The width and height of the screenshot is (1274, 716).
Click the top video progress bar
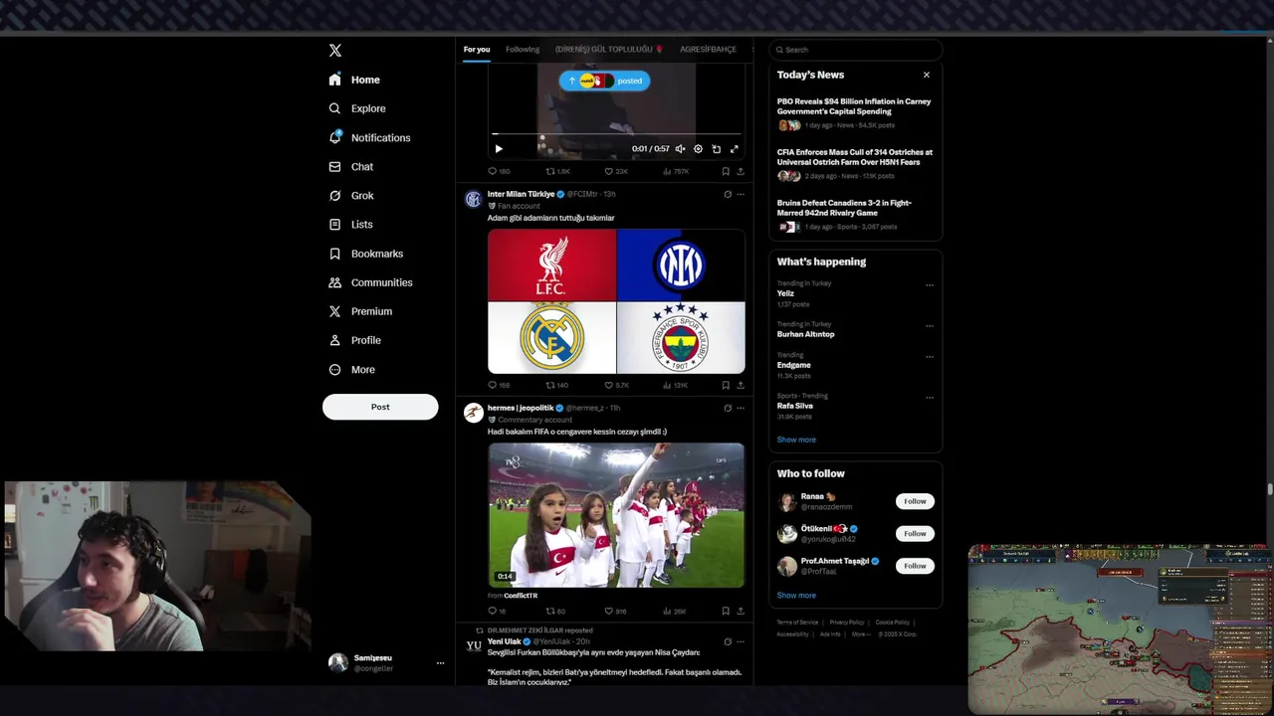pos(616,134)
